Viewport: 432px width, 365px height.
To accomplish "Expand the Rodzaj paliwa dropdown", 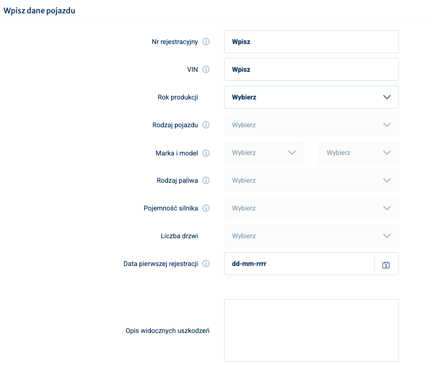I will click(x=311, y=180).
